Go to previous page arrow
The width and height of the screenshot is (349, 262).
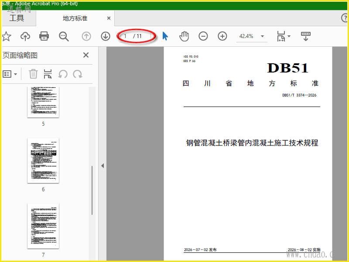click(86, 36)
